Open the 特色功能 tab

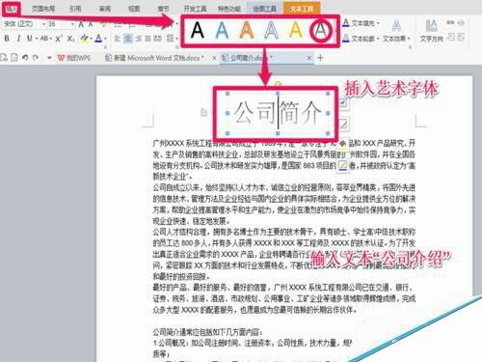[x=229, y=9]
